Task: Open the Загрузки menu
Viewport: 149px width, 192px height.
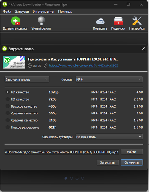Action: 22,12
